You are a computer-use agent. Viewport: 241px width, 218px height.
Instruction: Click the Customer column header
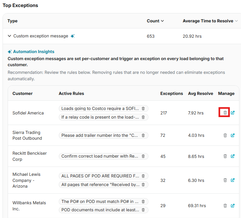pyautogui.click(x=22, y=94)
